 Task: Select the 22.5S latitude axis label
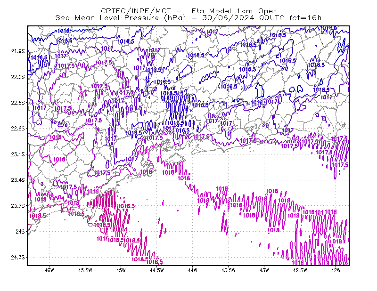point(18,103)
